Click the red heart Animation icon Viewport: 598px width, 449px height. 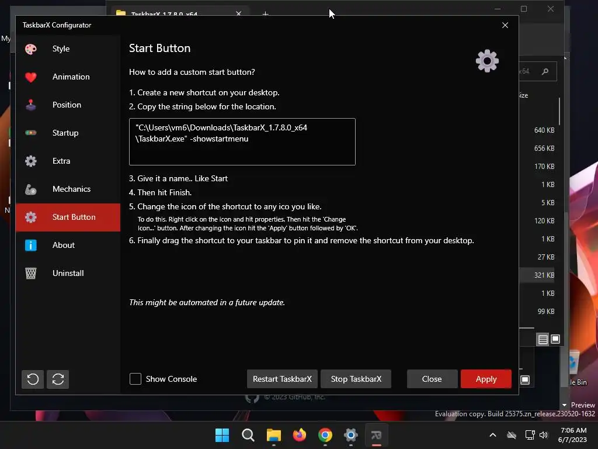31,77
